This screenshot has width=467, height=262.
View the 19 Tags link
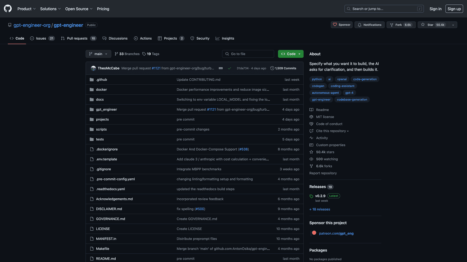tap(151, 54)
